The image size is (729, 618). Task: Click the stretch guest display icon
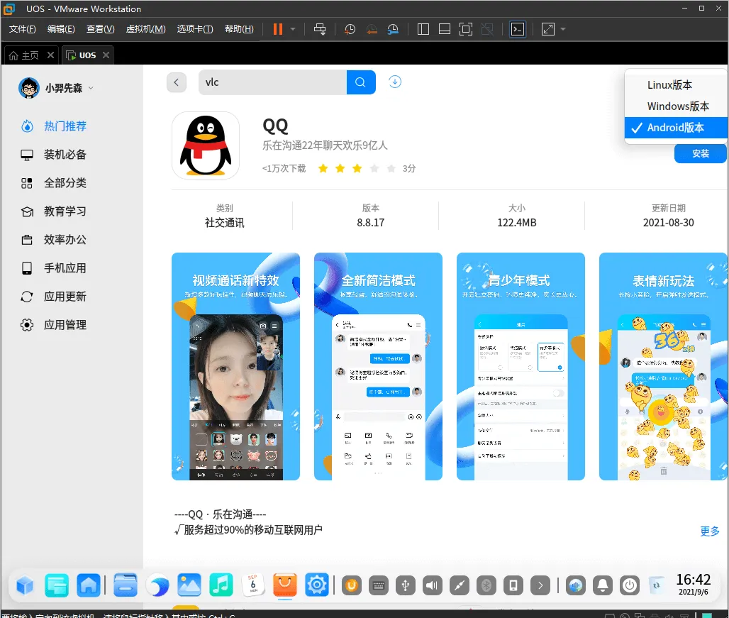[x=548, y=29]
